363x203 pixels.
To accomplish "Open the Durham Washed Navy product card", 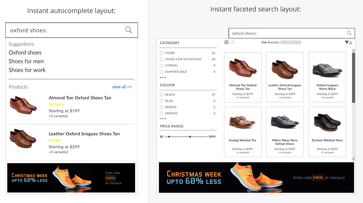I will tap(327, 132).
